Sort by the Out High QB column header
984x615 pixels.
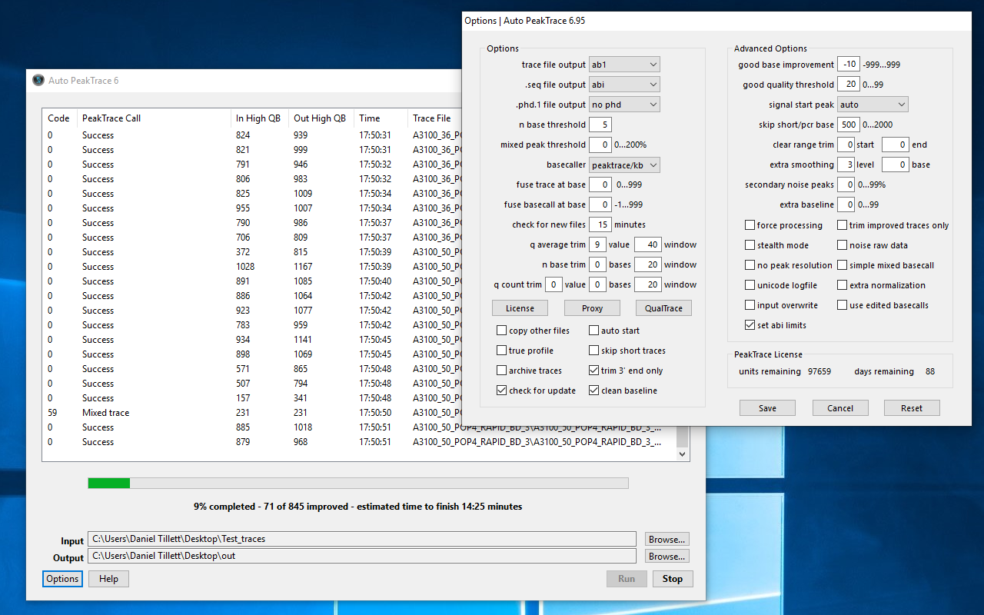[321, 118]
